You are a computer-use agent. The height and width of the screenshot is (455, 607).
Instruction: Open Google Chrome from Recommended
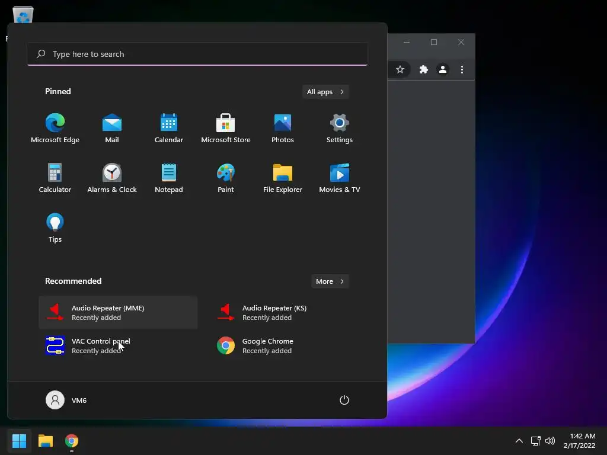pos(289,345)
